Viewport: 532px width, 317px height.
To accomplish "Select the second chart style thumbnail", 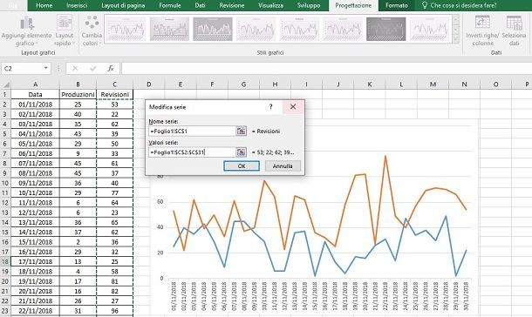I will pos(169,29).
